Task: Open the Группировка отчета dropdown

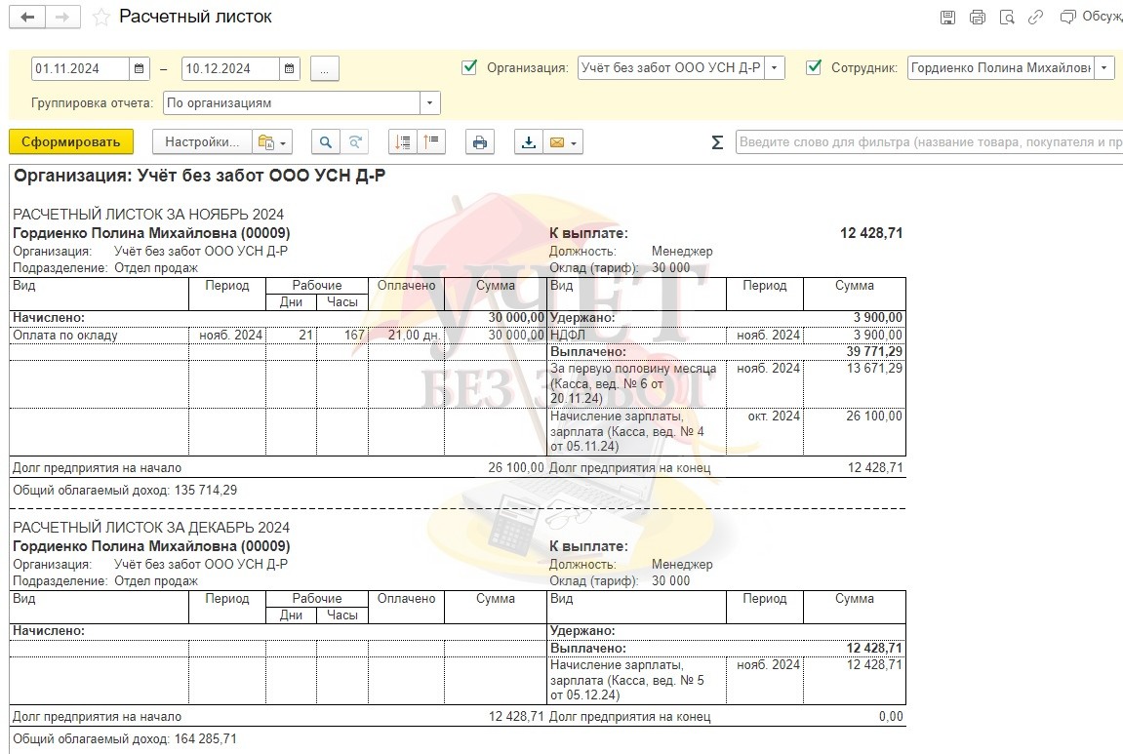Action: (429, 103)
